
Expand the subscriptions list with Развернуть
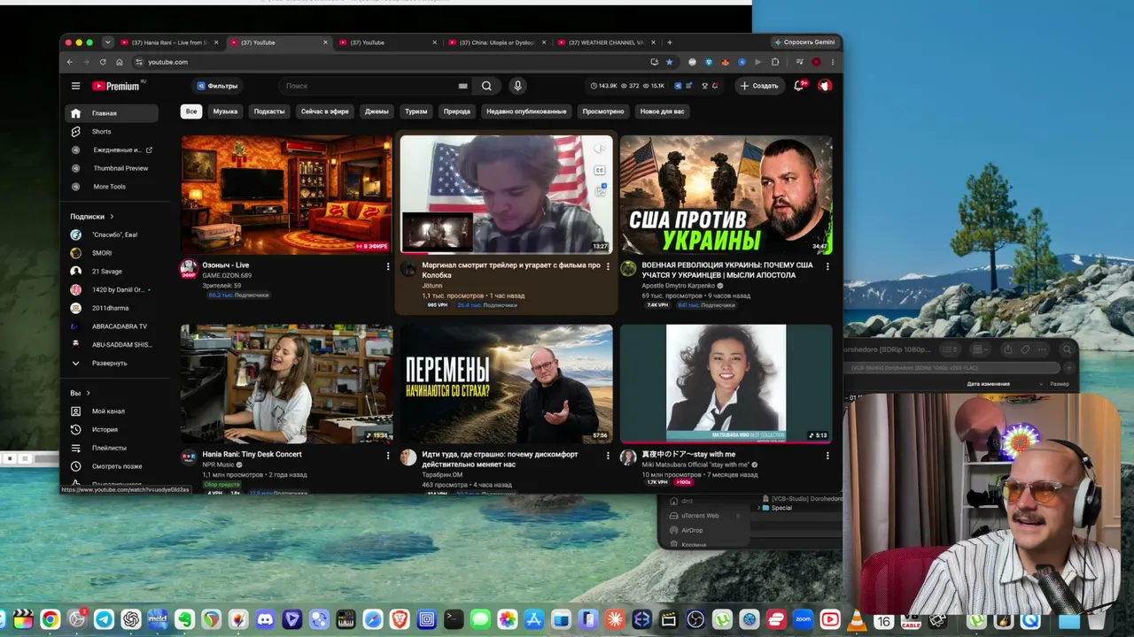(x=111, y=364)
